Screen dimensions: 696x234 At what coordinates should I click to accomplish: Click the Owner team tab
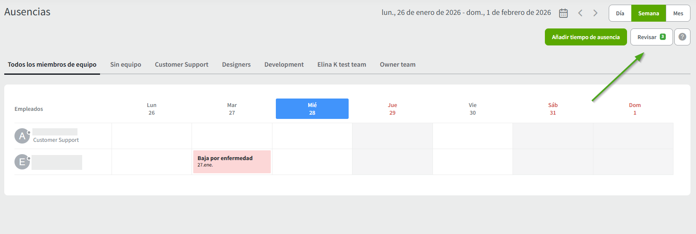398,65
